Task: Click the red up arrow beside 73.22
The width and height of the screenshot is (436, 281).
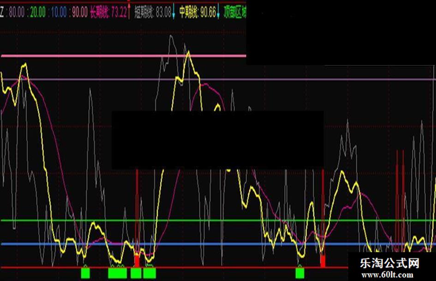Action: point(129,11)
